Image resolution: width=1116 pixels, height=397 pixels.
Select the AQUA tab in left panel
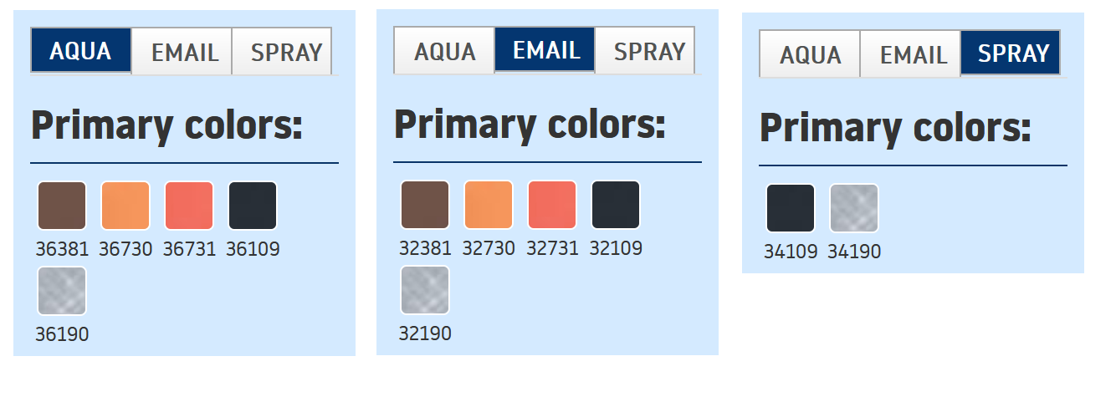tap(80, 51)
